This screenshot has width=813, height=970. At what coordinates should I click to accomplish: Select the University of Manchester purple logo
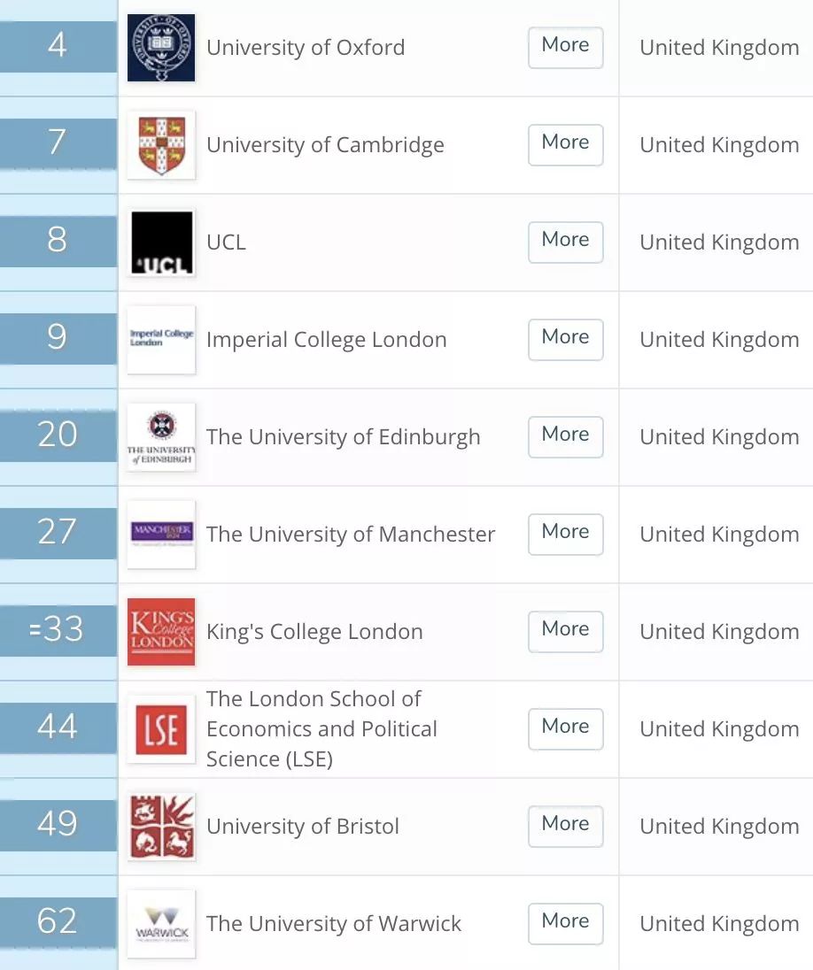pos(160,534)
